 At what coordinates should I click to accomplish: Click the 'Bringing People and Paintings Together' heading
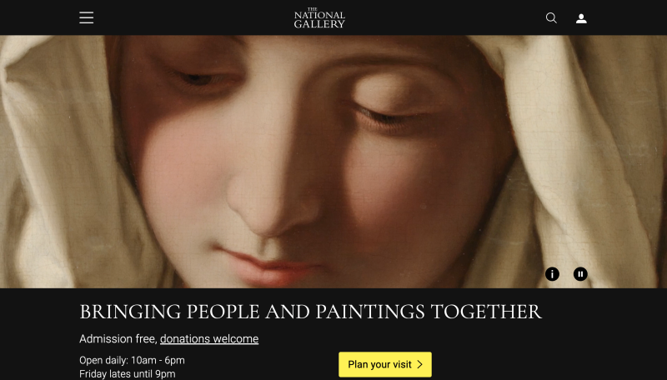(x=310, y=312)
